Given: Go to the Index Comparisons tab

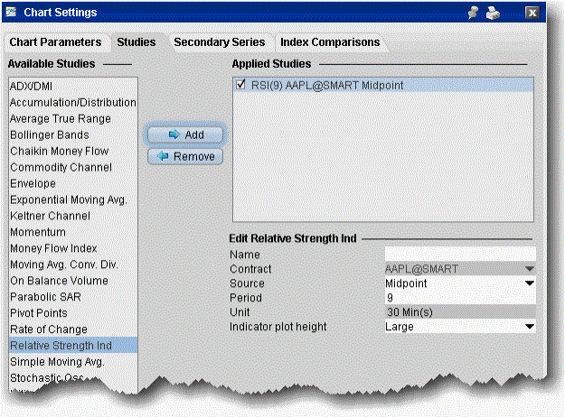Looking at the screenshot, I should (328, 42).
